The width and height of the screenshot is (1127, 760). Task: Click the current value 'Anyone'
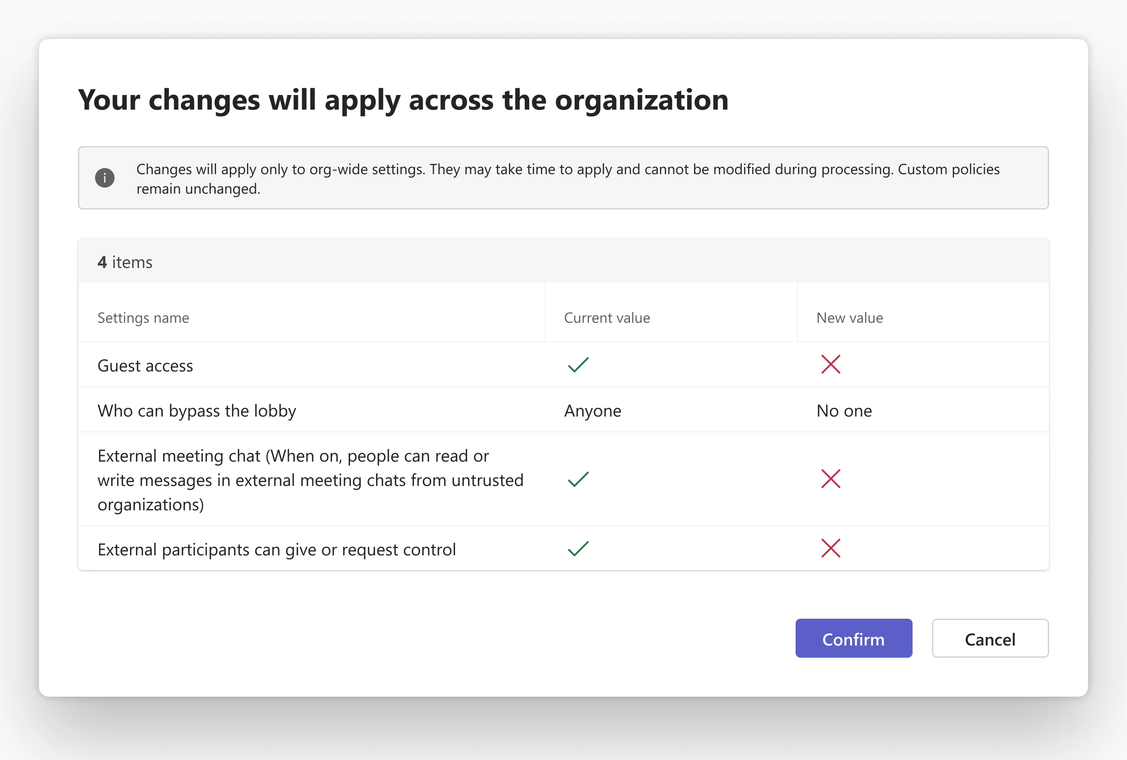click(593, 411)
